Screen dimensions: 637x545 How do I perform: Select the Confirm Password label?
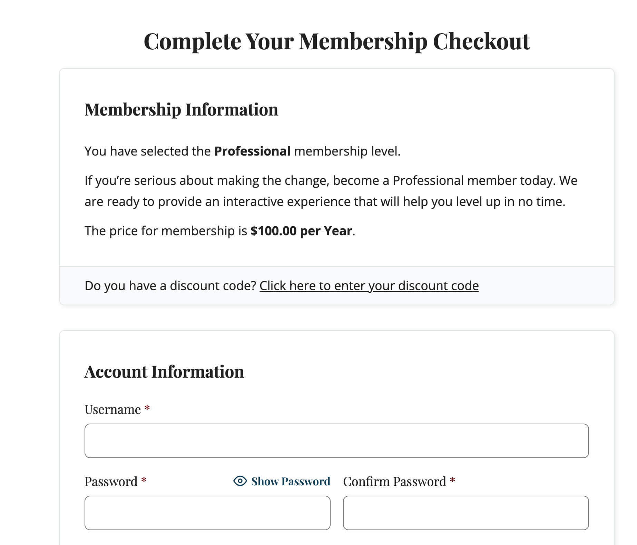click(x=394, y=481)
